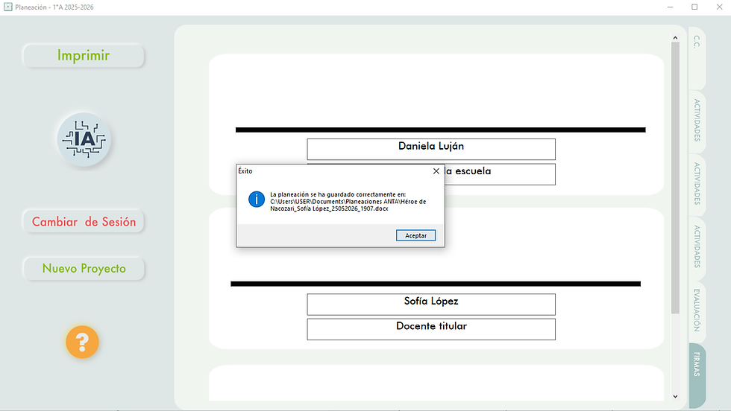Click the orange question mark help icon
The height and width of the screenshot is (411, 731).
click(x=82, y=342)
